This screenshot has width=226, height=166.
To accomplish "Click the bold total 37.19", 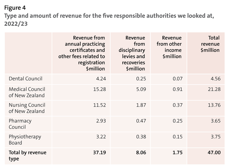I will coord(99,153).
